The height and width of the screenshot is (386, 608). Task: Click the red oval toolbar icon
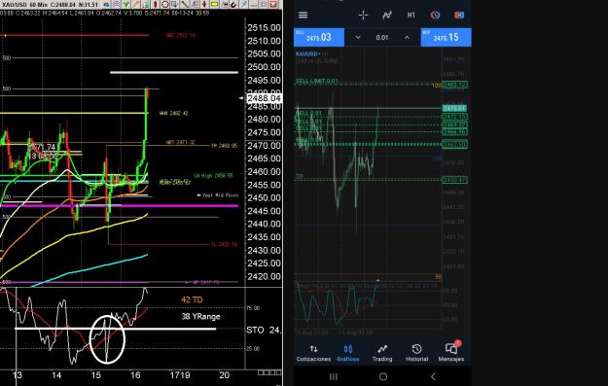155,5
